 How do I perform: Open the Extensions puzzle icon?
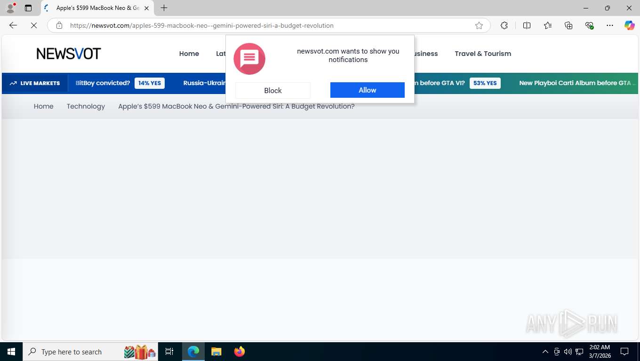coord(504,25)
